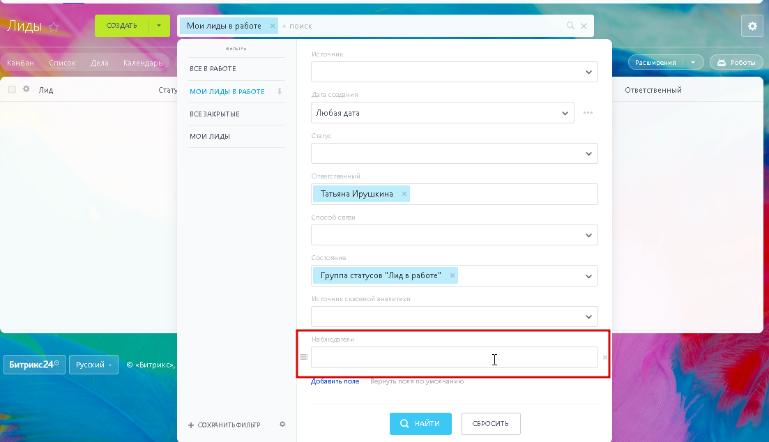Clear the search bar with the X icon
This screenshot has height=442, width=769.
coord(584,26)
